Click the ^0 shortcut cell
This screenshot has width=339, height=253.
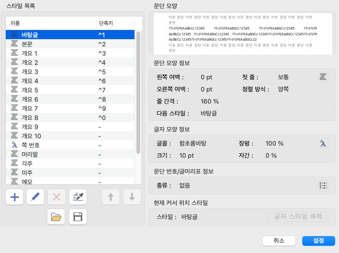click(x=102, y=118)
